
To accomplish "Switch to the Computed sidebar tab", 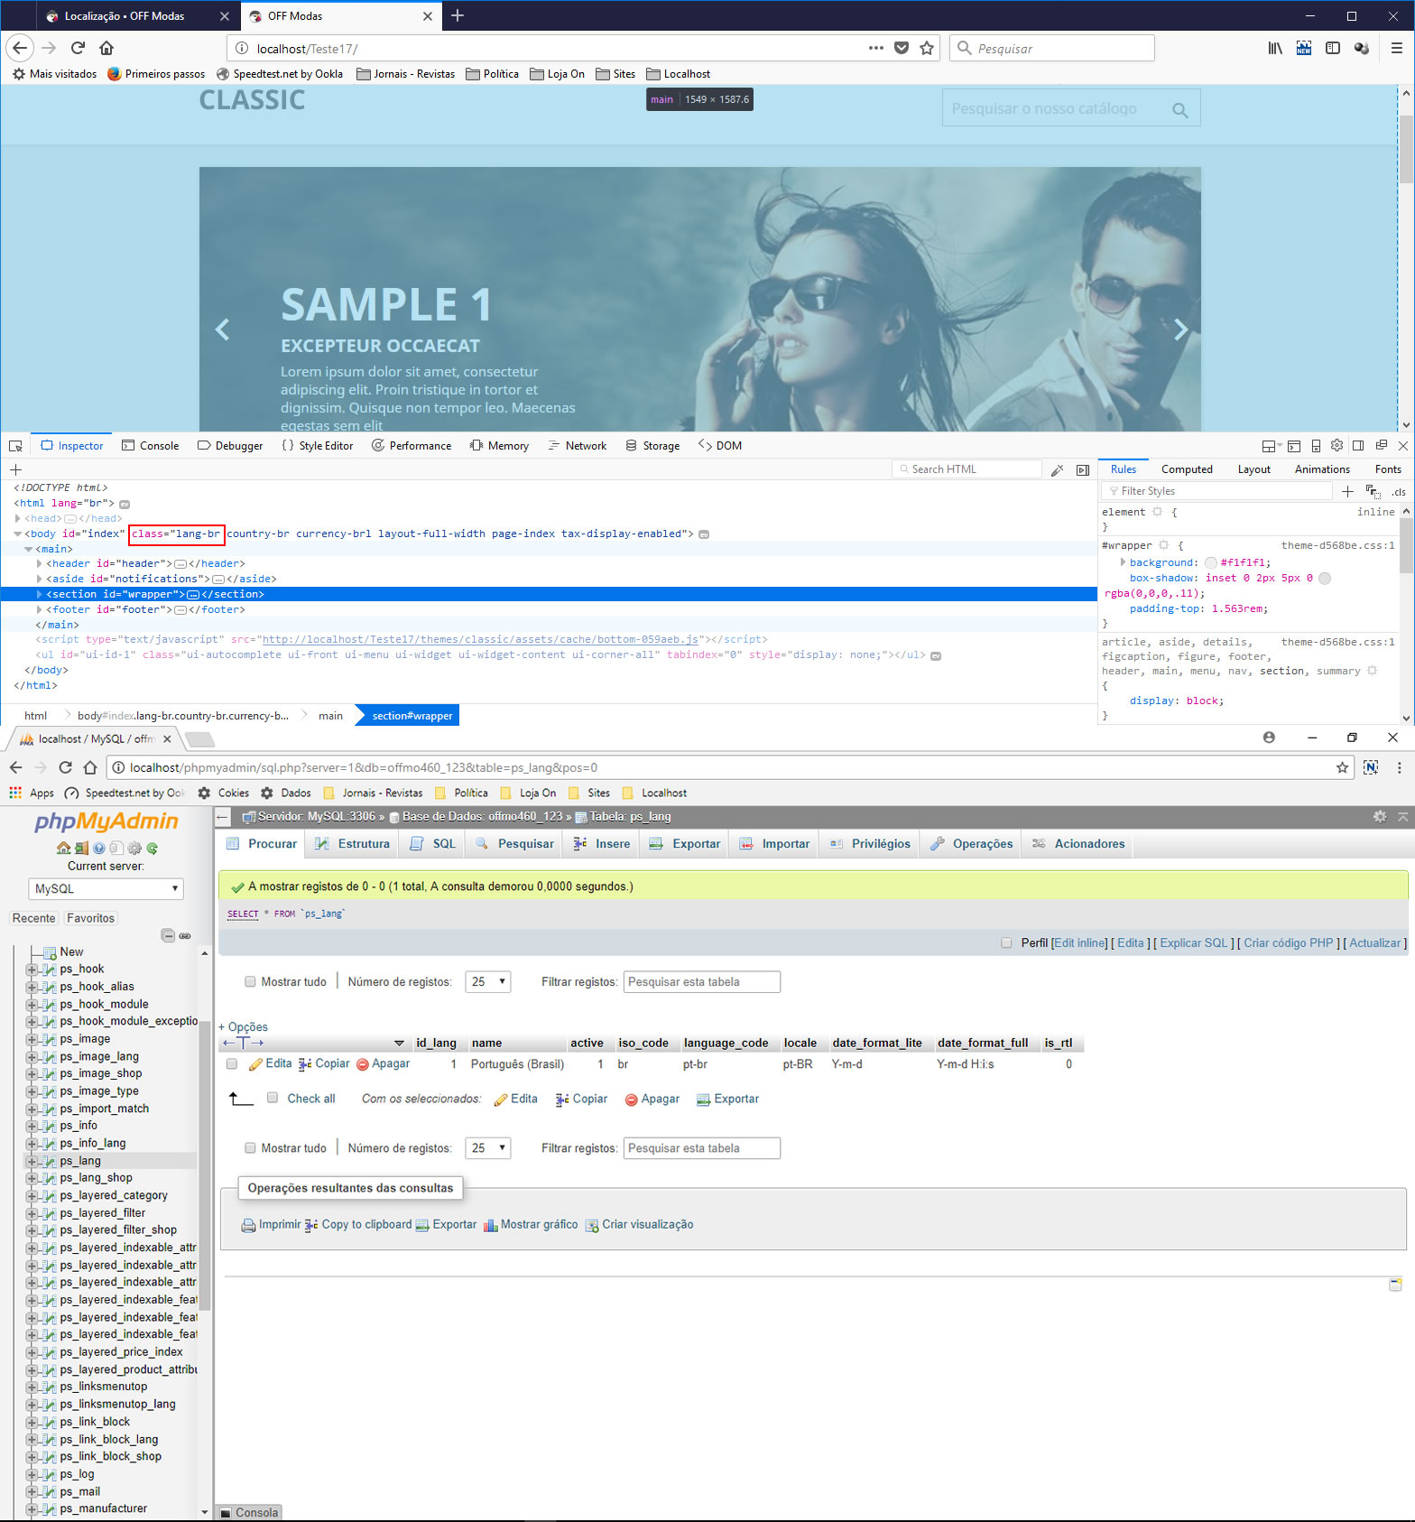I will 1187,469.
